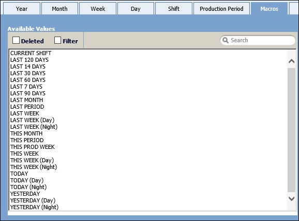Open the Month tab
299x221 pixels.
coord(59,9)
